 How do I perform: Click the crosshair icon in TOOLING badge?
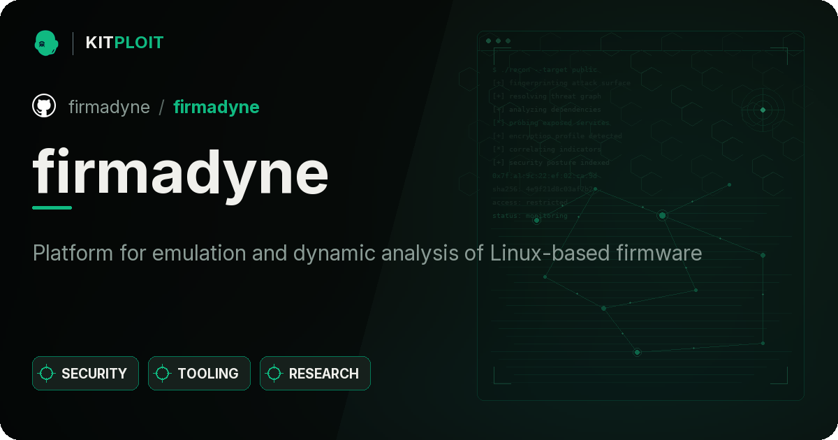[x=163, y=374]
